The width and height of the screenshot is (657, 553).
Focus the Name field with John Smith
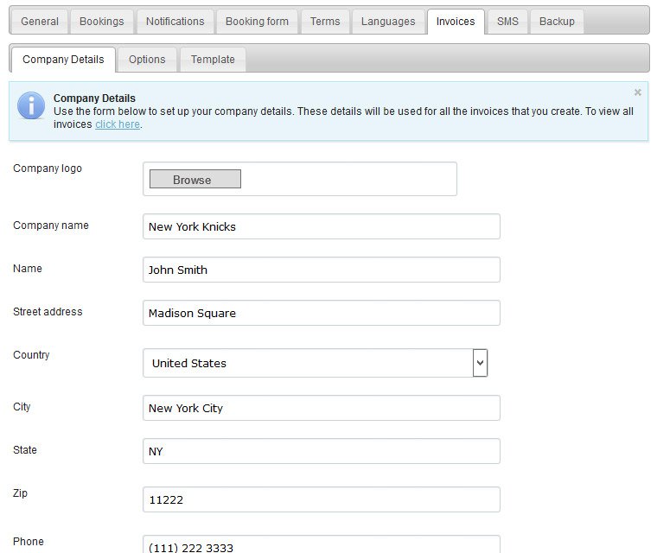322,270
